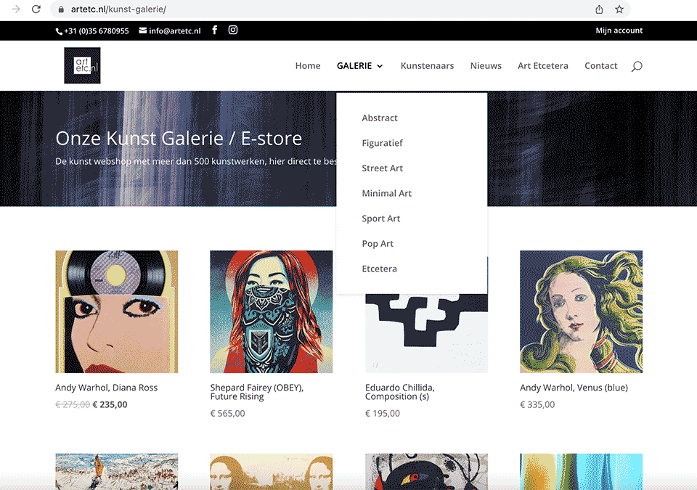Open the Andy Warhol Venus (blue) image

click(581, 311)
